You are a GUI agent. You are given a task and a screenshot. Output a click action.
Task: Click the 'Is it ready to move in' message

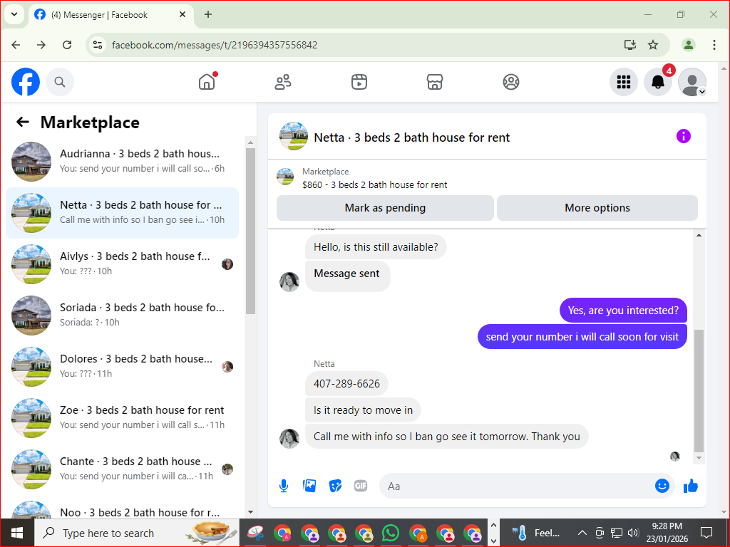coord(363,410)
